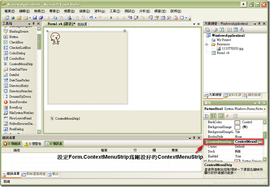
Task: Show Events lightning icon in Properties
Action: (227, 116)
